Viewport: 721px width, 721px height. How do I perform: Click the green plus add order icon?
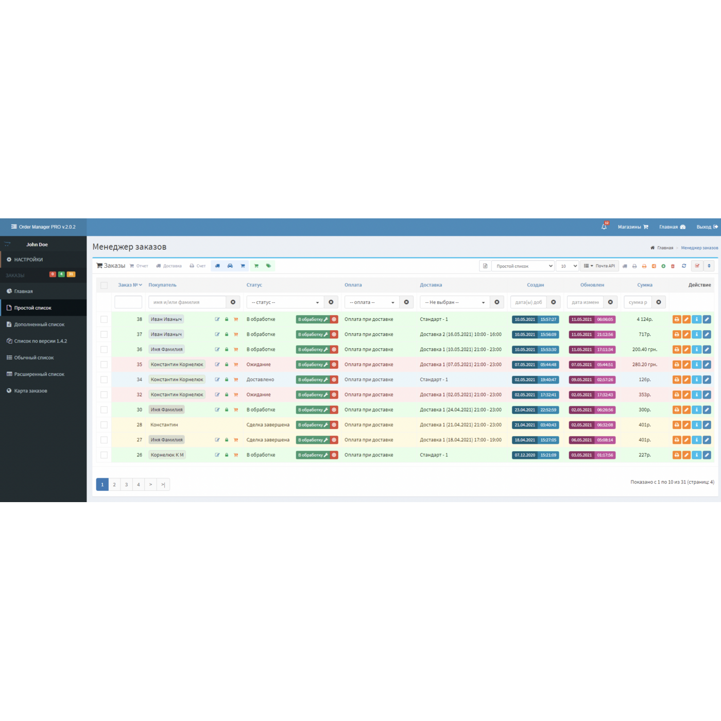663,266
